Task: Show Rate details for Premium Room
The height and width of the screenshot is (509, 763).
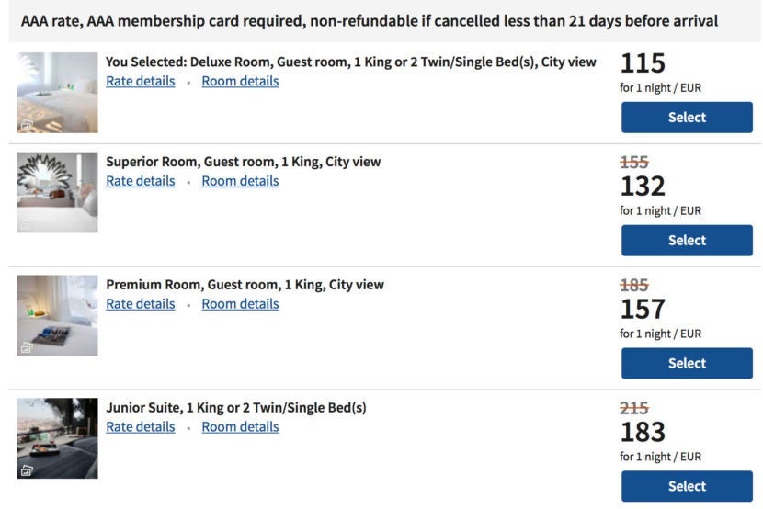Action: coord(140,304)
